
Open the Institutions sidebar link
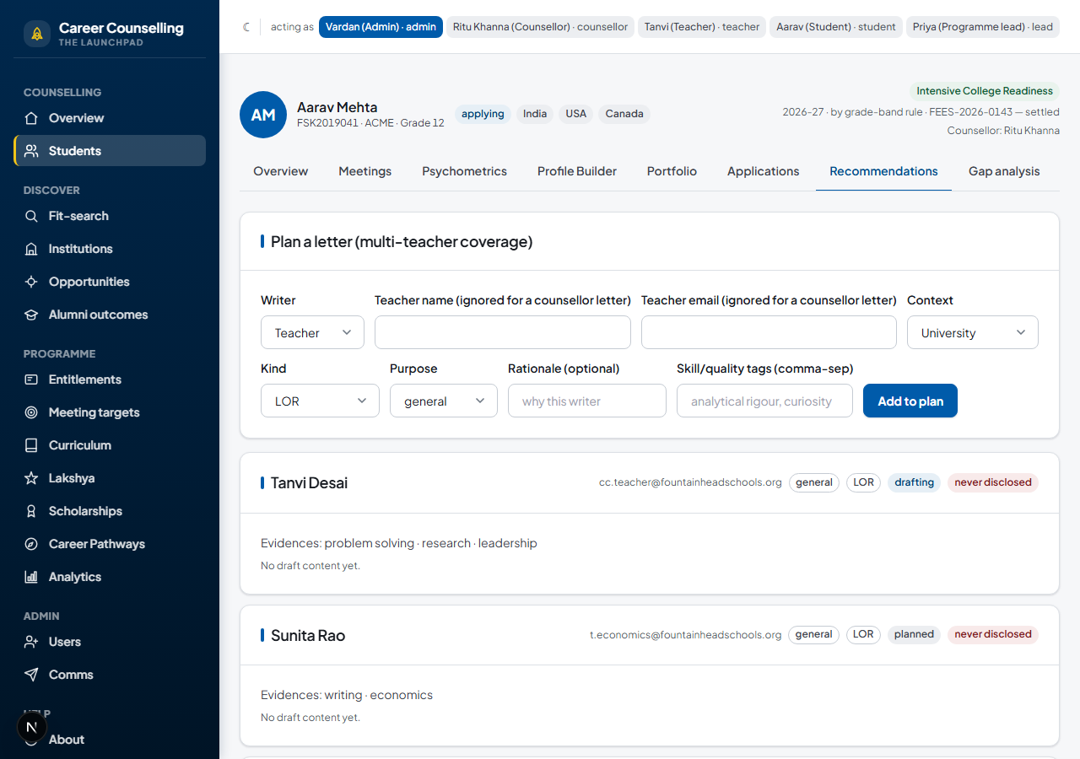tap(110, 249)
